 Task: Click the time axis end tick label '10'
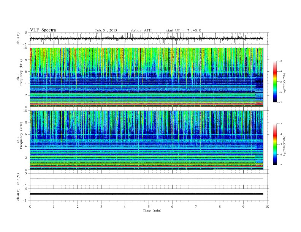267,207
